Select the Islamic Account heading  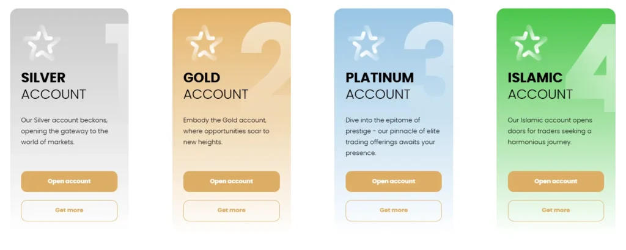540,86
